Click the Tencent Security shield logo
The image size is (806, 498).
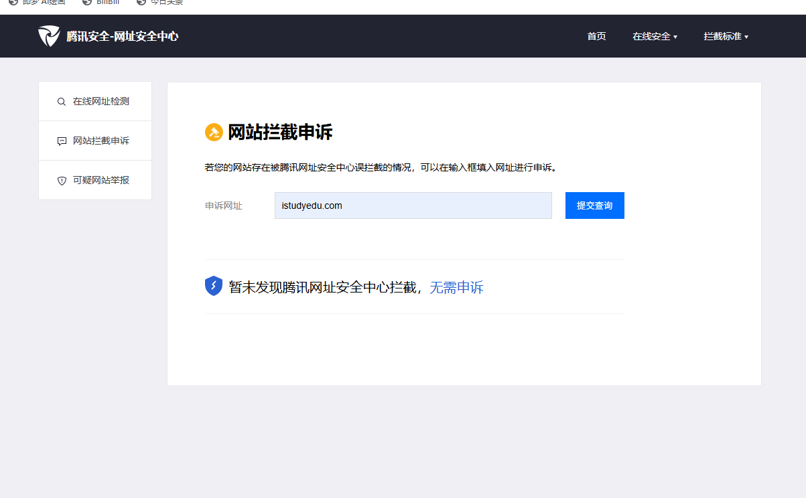pos(49,36)
